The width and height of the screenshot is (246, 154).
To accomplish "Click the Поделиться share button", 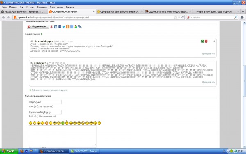I will pos(38,27).
